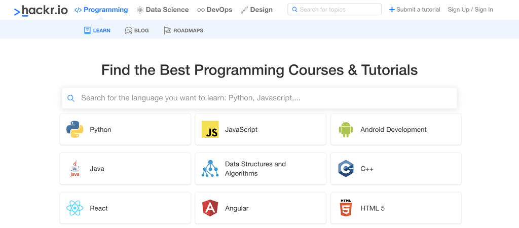
Task: Open the Data Science category
Action: [162, 10]
